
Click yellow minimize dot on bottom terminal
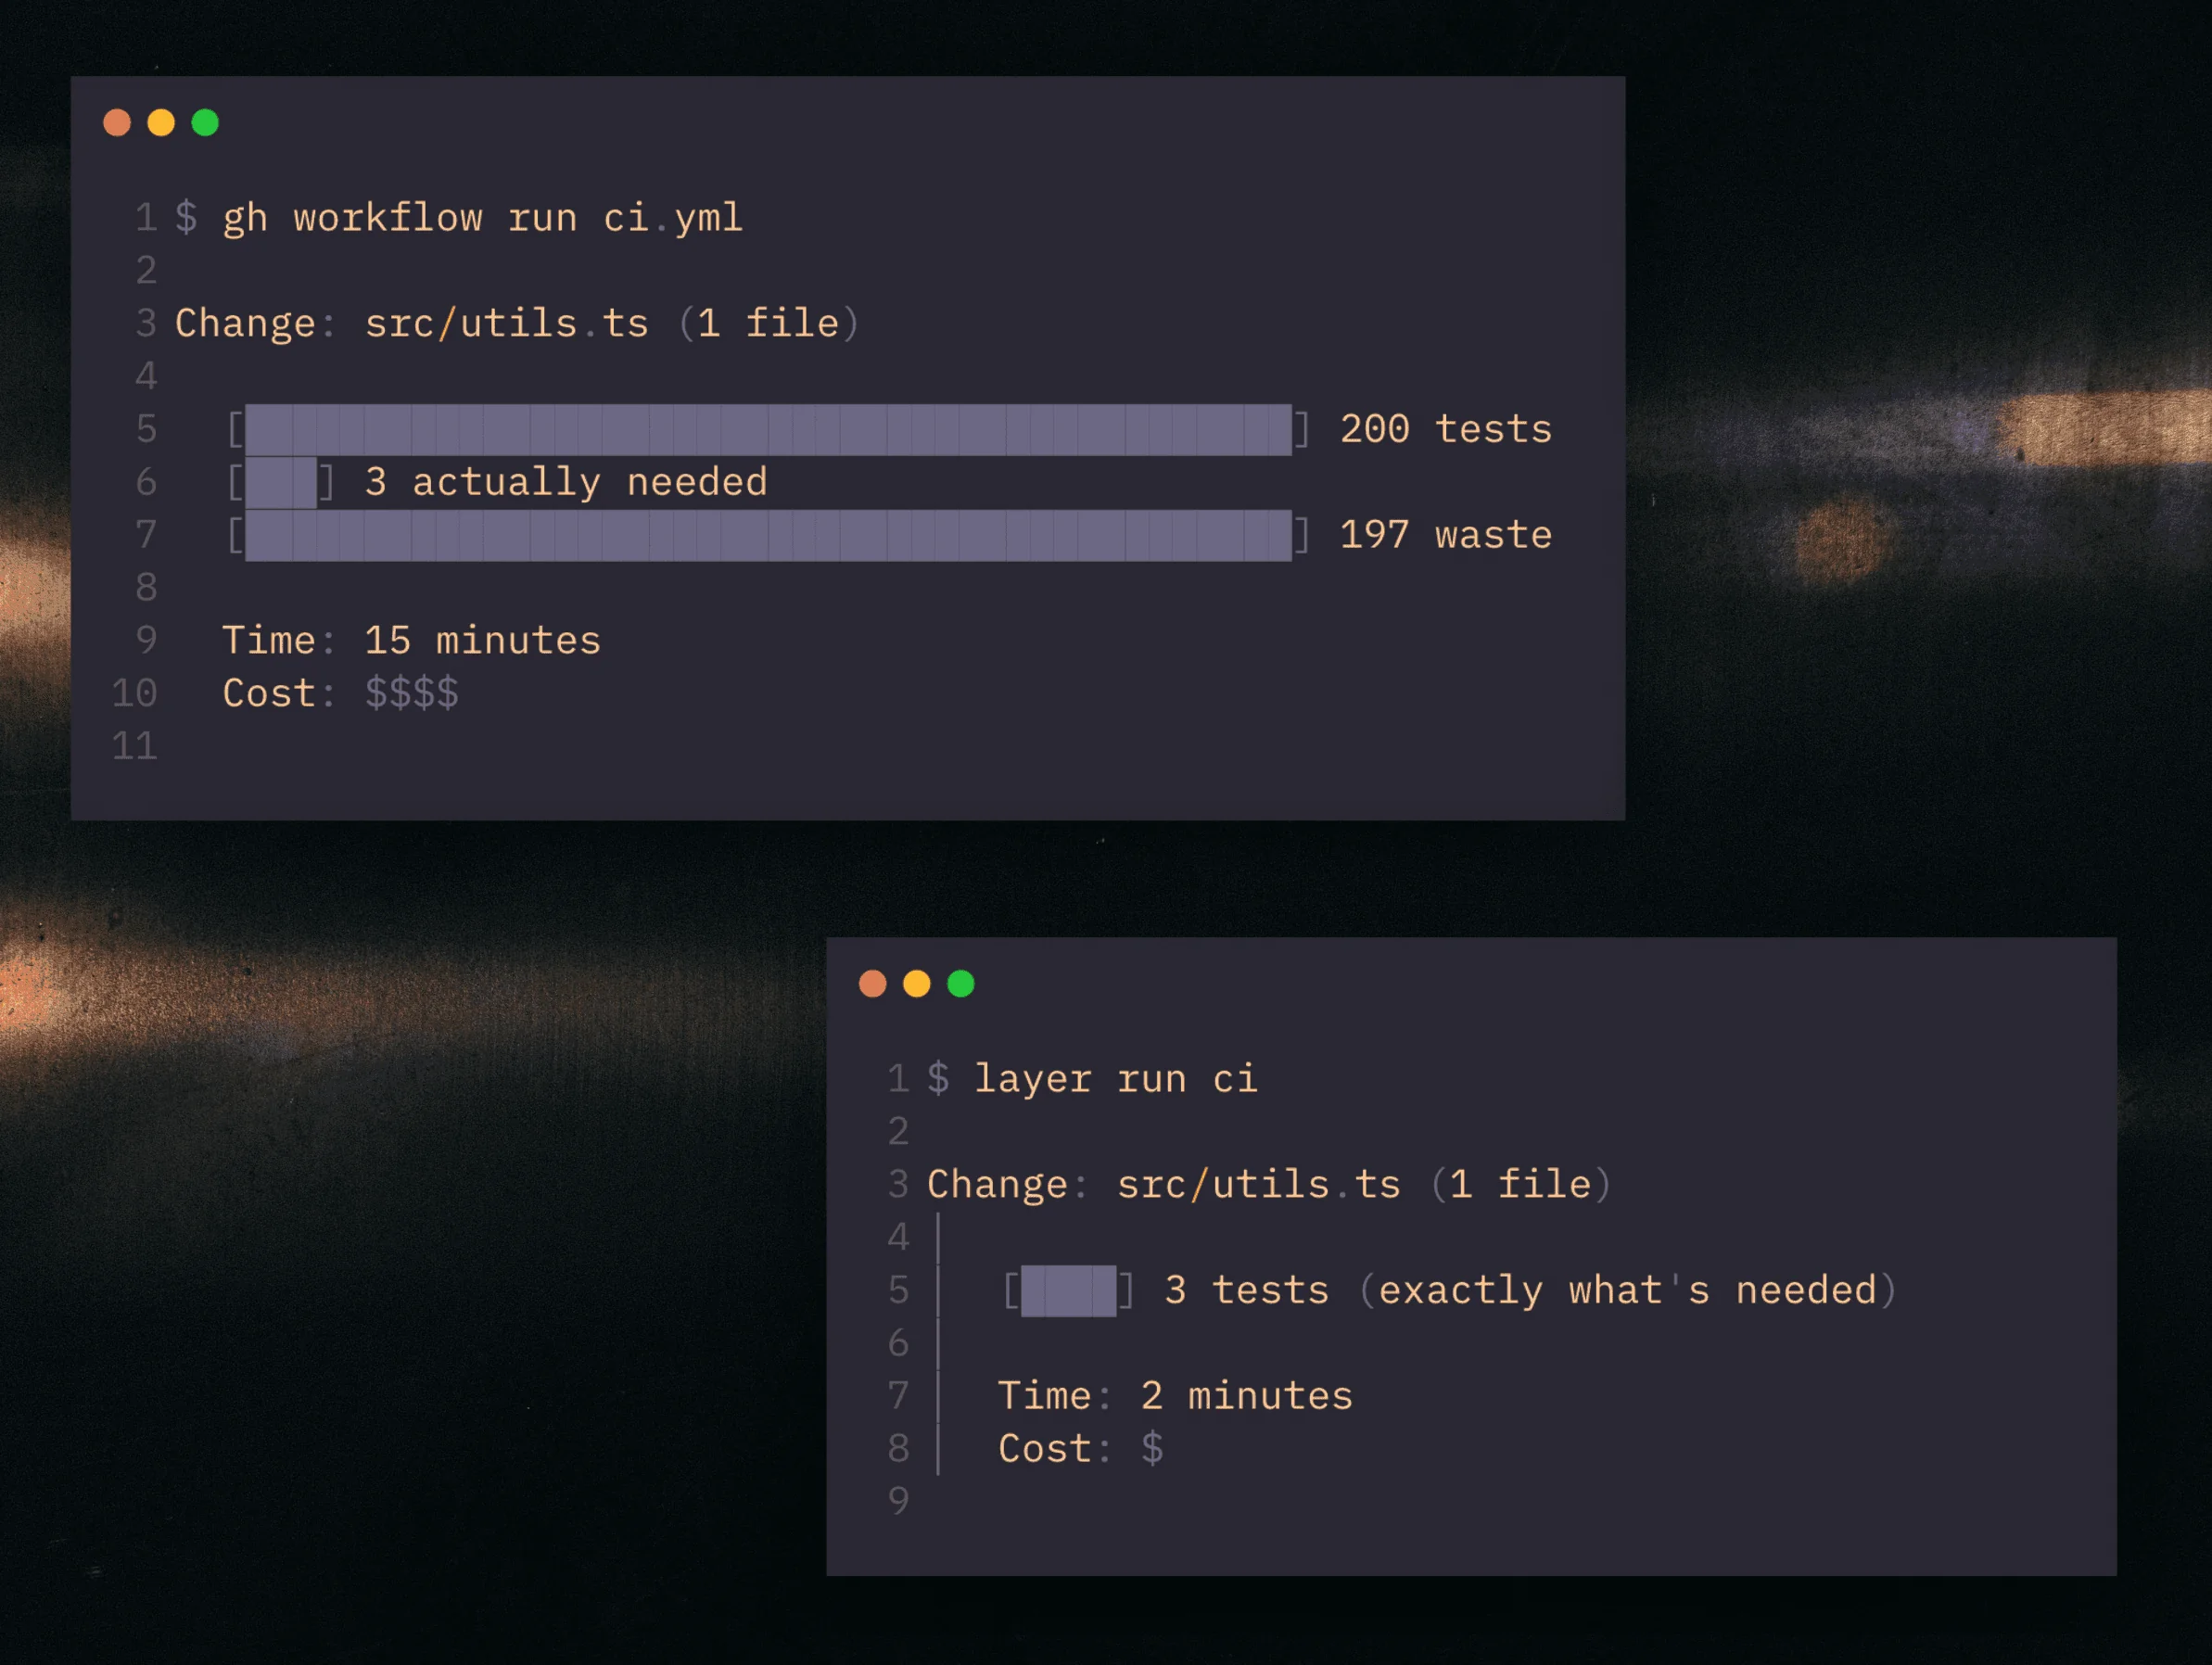[917, 984]
